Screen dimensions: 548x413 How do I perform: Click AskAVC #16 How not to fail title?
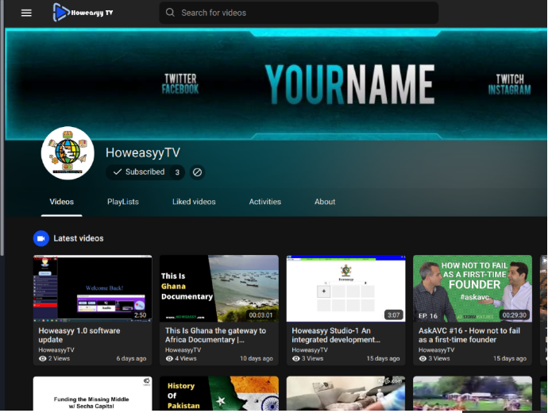click(x=469, y=335)
